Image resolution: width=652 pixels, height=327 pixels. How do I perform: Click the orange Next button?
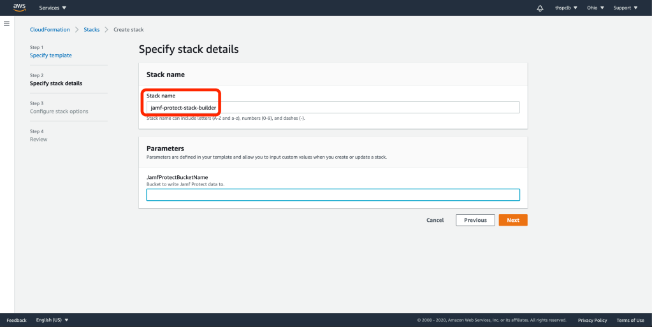512,220
